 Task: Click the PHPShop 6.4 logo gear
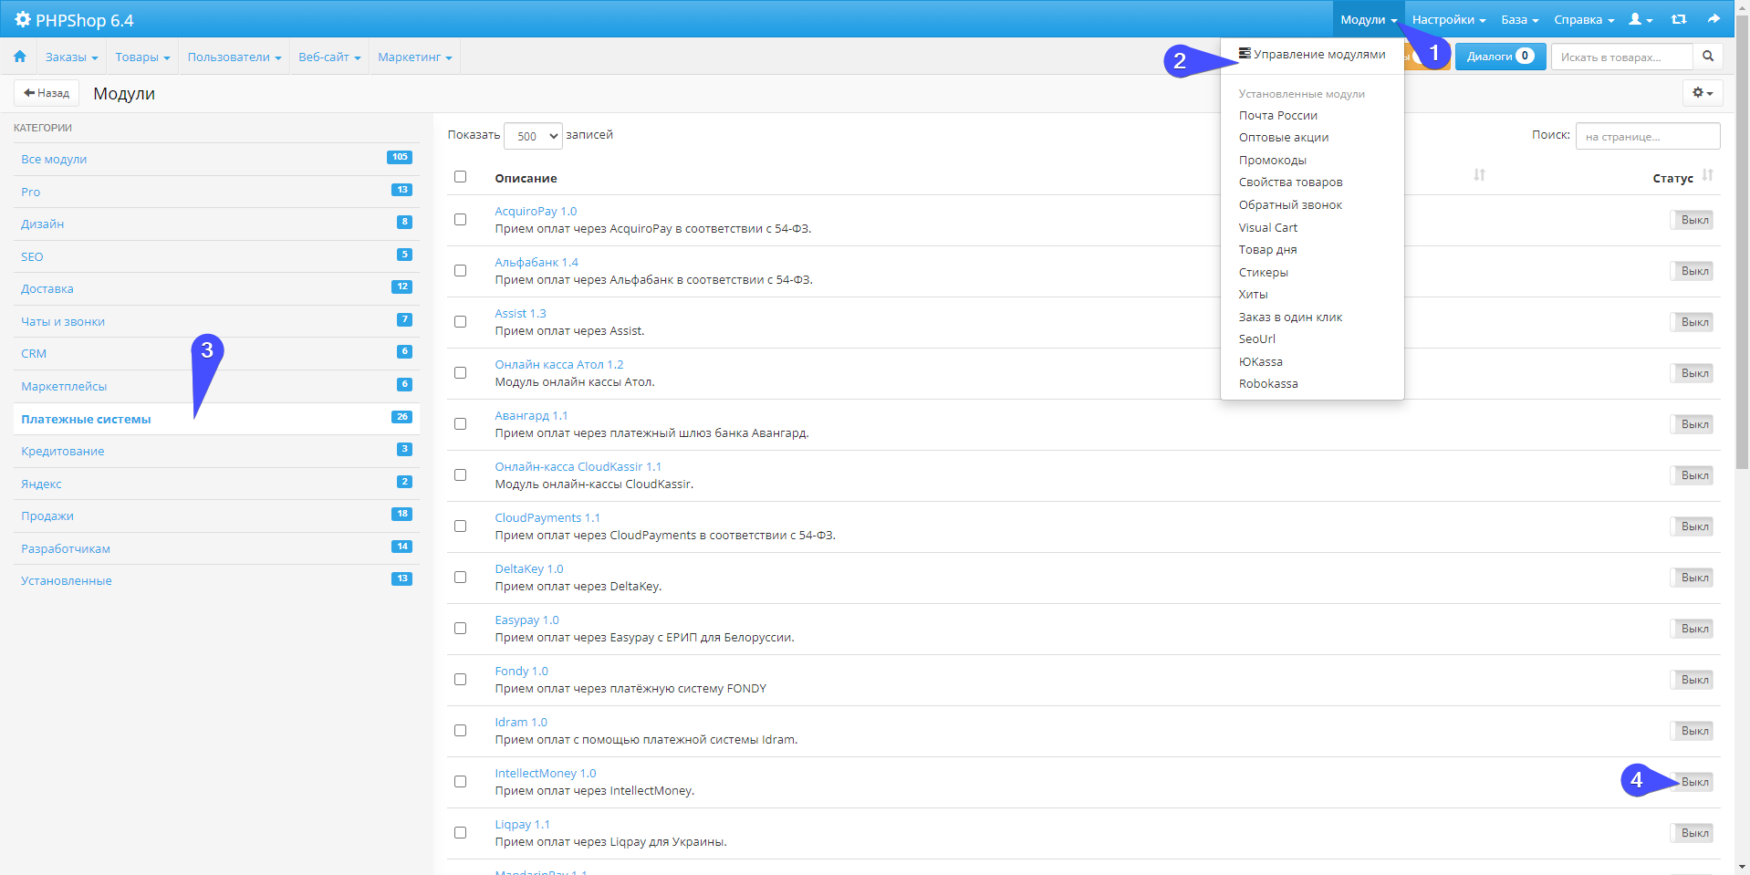(x=23, y=20)
